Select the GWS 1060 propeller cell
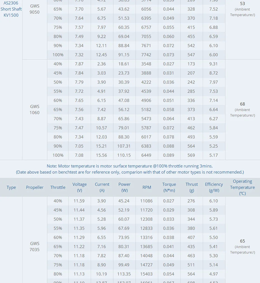The width and height of the screenshot is (260, 283). click(35, 110)
